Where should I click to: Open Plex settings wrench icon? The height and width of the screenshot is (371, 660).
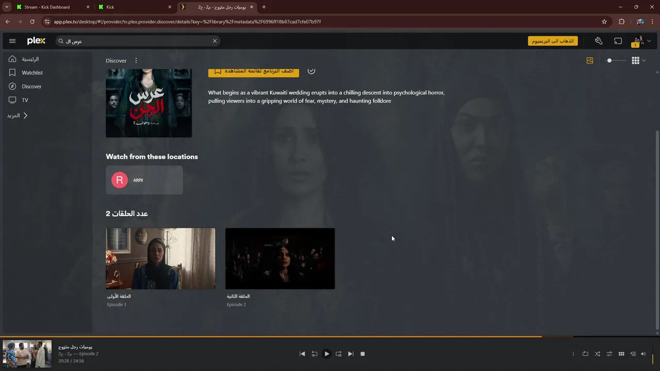599,41
